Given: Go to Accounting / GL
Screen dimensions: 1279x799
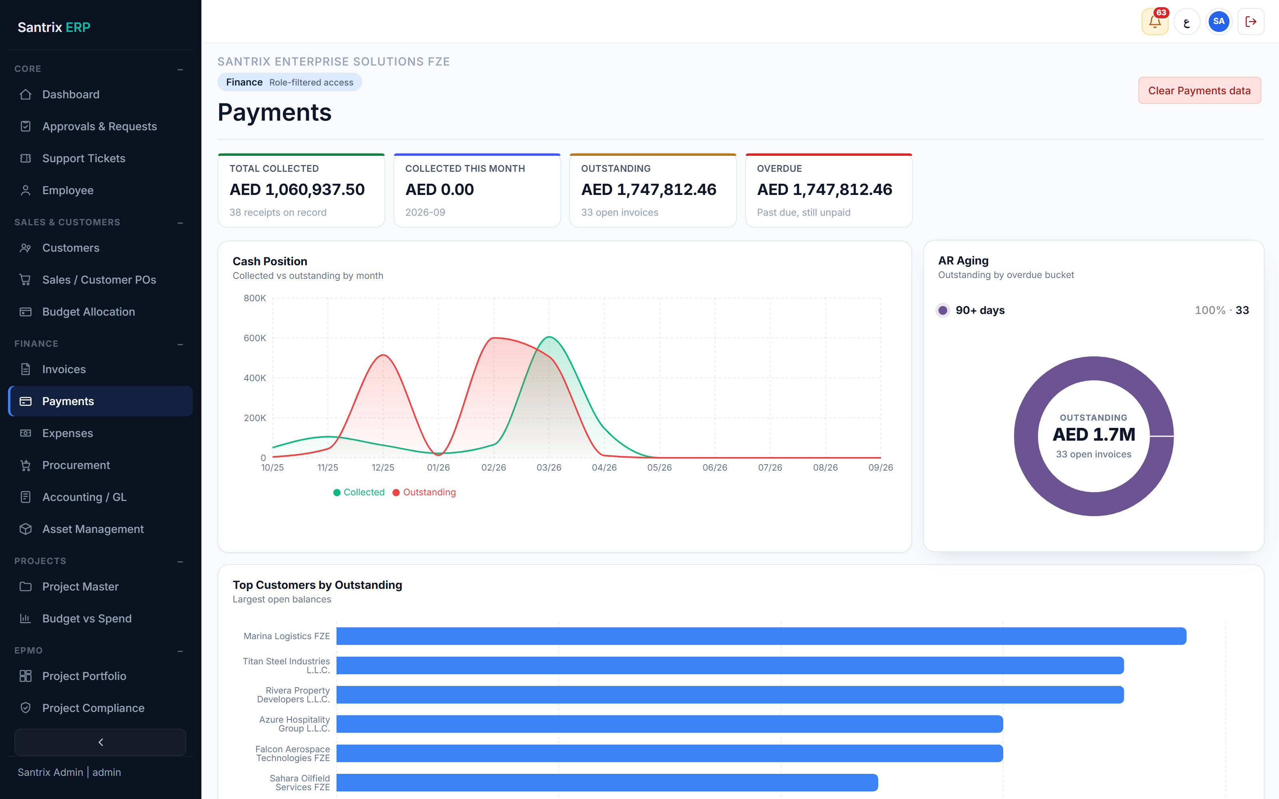Looking at the screenshot, I should 100,497.
